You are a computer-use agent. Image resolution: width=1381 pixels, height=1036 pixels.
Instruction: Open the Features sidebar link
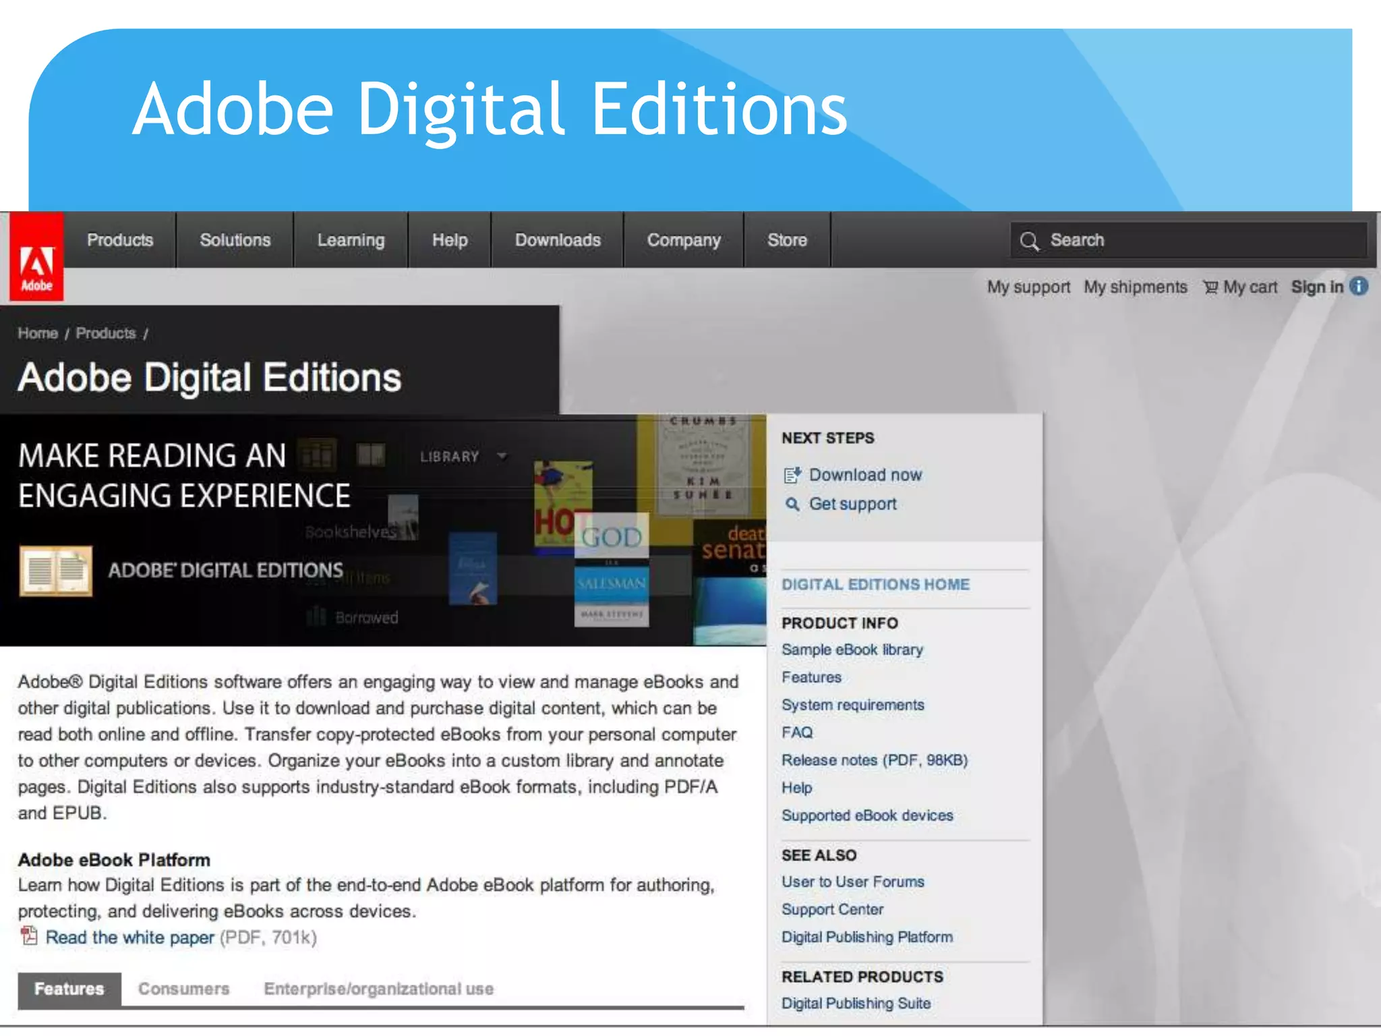point(811,677)
